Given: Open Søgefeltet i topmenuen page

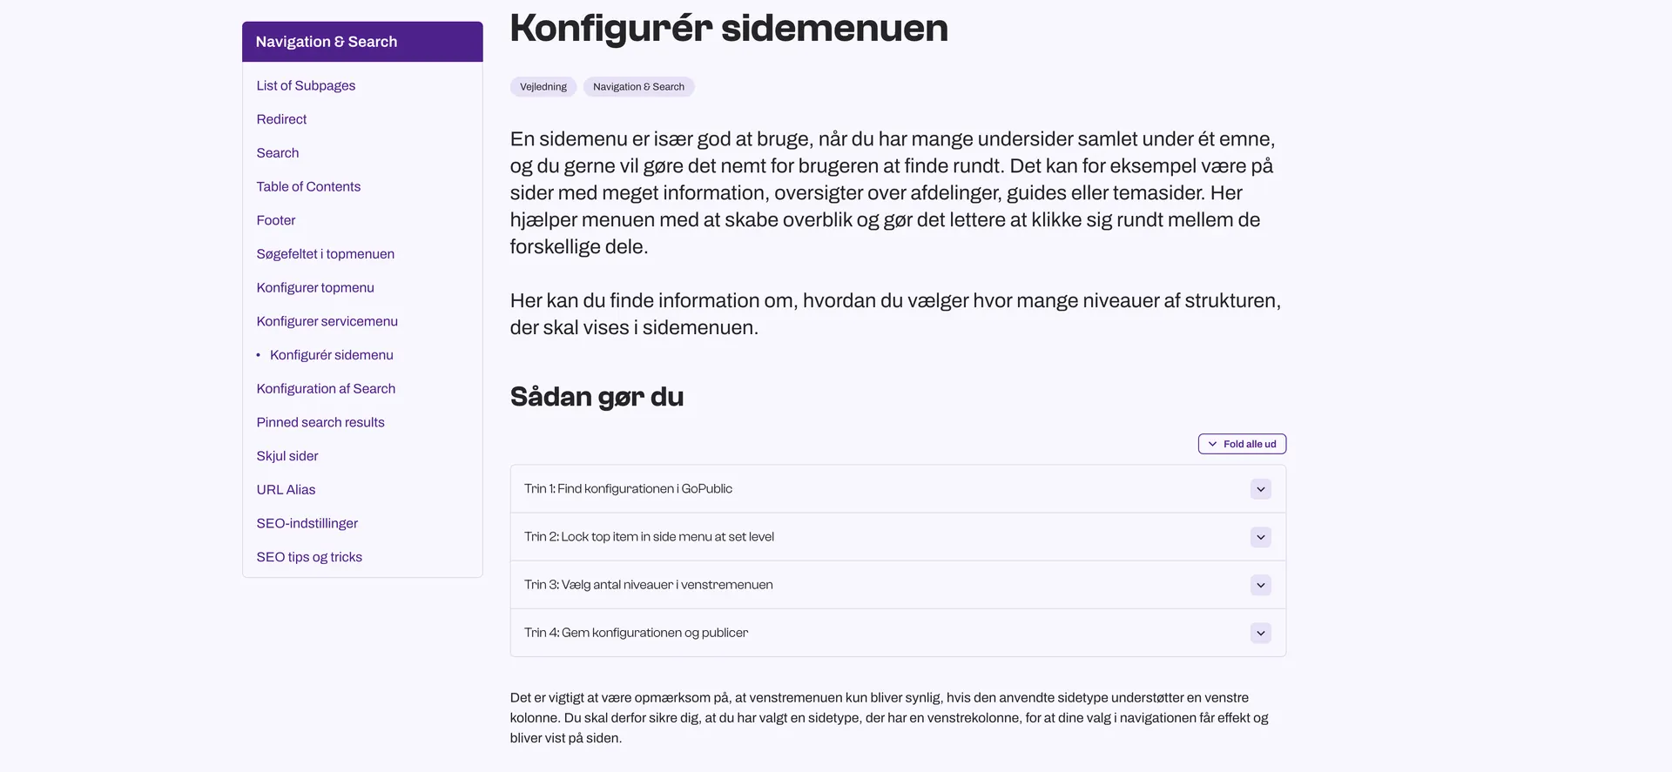Looking at the screenshot, I should click(x=325, y=254).
